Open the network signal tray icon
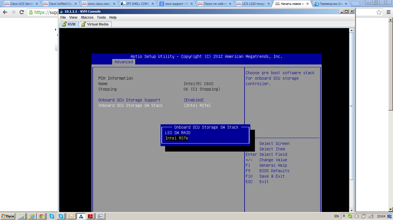This screenshot has width=393, height=220. tap(371, 216)
